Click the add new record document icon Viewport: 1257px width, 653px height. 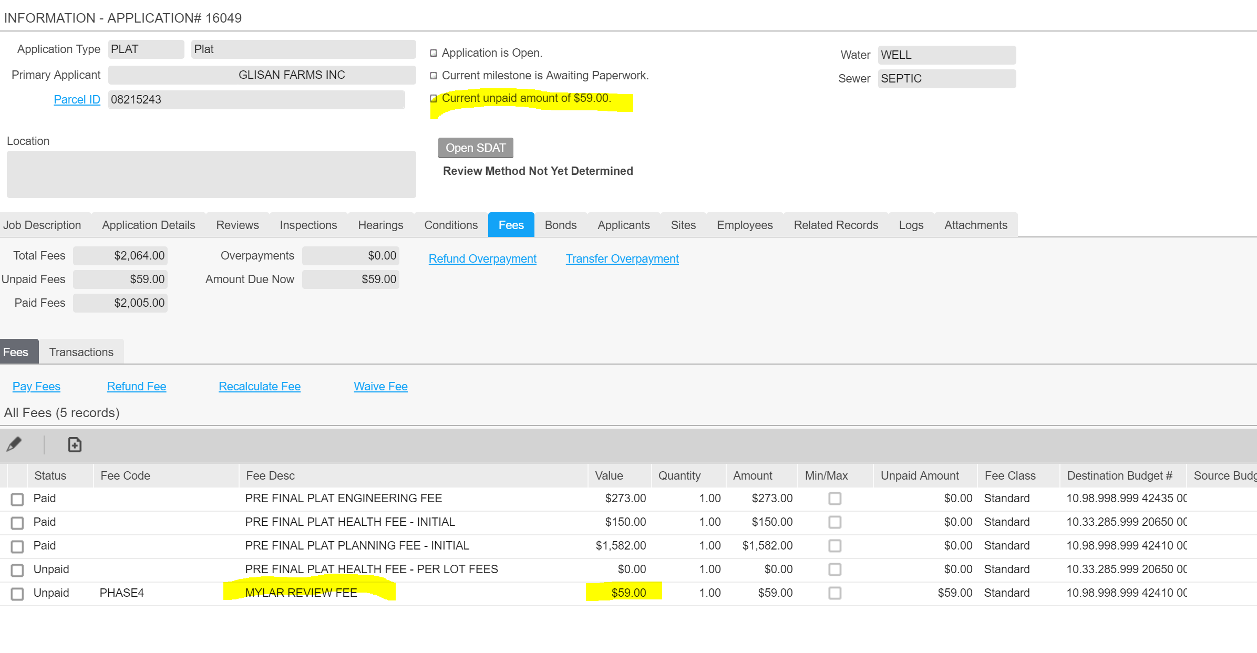[x=75, y=444]
